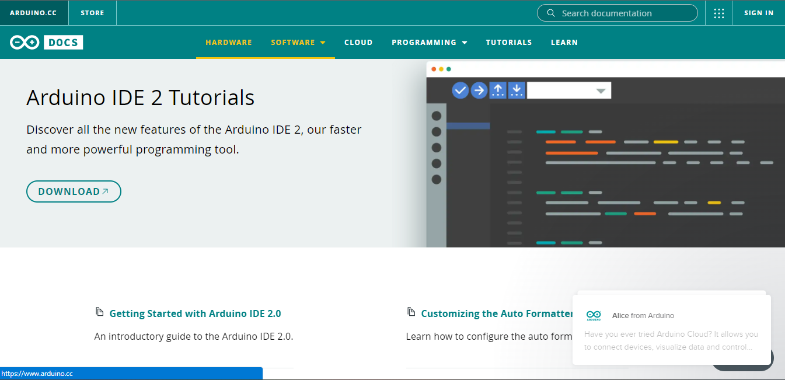Click the 'Alice from Arduino' sender name
Viewport: 785px width, 380px height.
(x=643, y=316)
